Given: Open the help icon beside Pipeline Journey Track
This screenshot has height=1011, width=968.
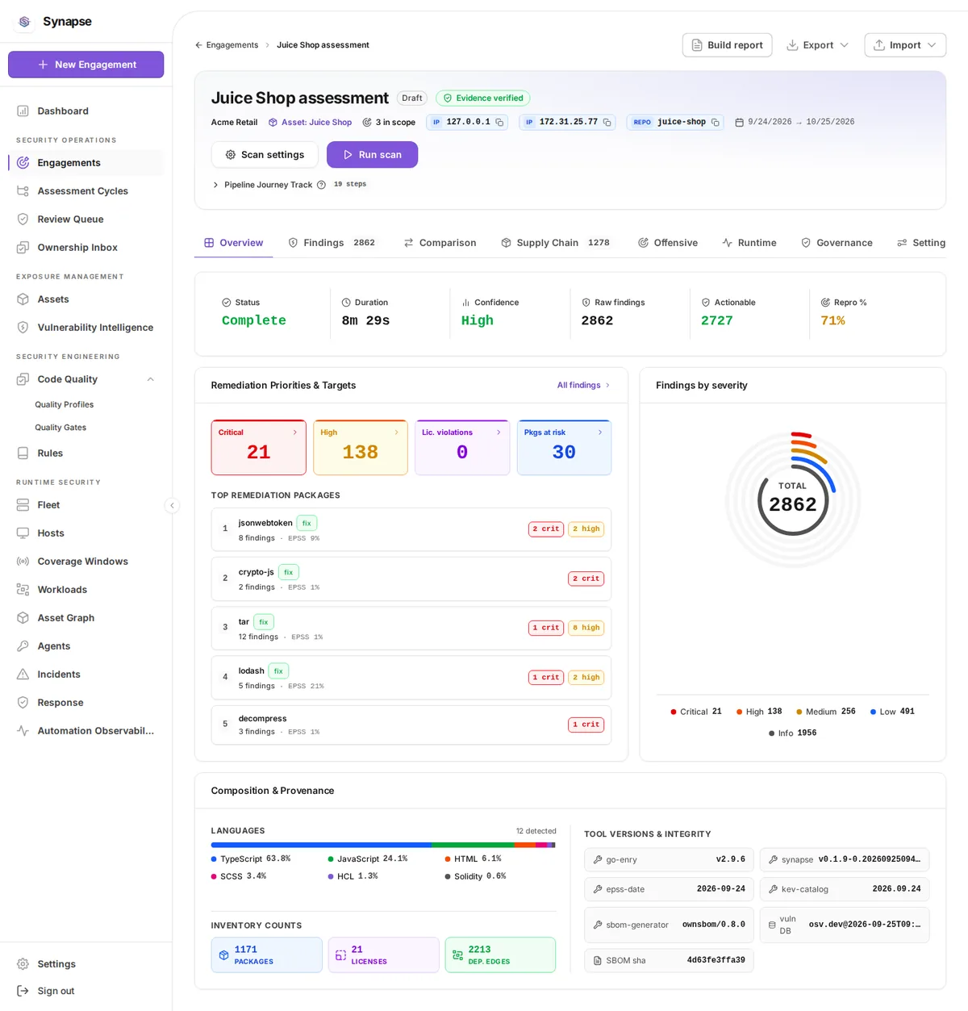Looking at the screenshot, I should click(321, 185).
